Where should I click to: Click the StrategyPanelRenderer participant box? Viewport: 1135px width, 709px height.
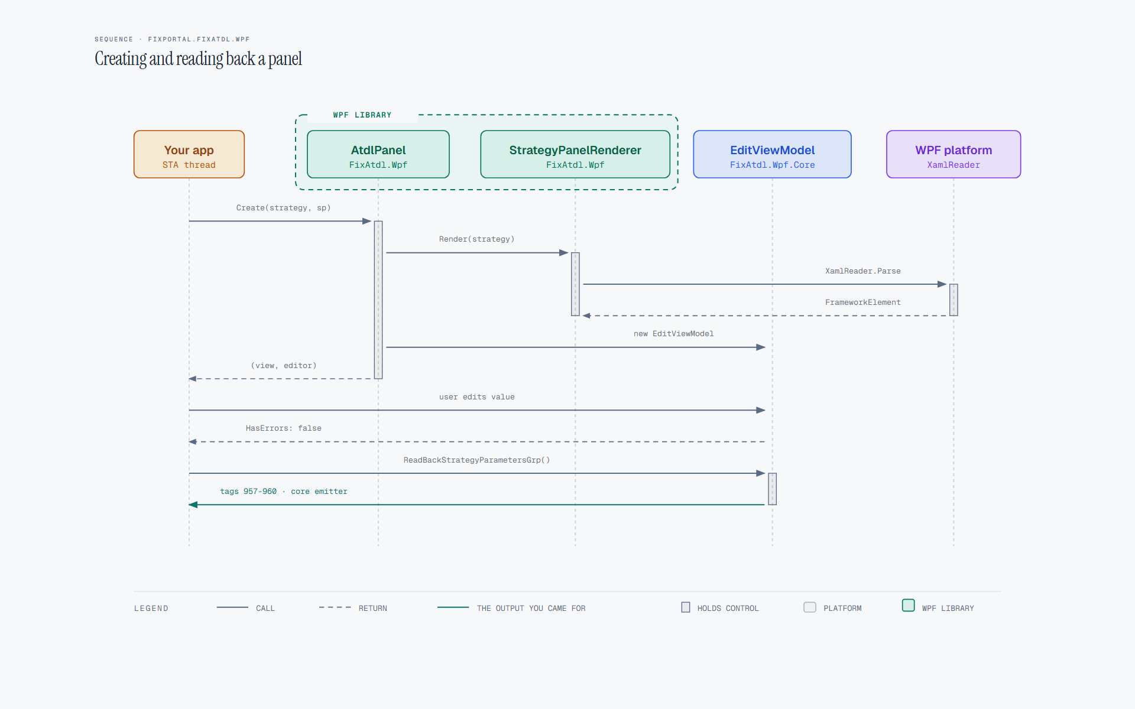pyautogui.click(x=575, y=154)
